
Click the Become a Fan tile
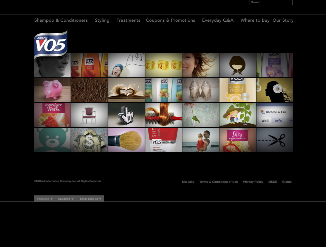click(x=274, y=115)
